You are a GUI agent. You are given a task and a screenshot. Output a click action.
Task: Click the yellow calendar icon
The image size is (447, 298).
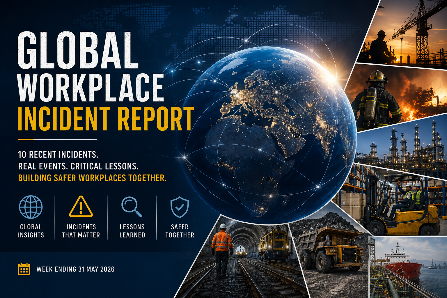[x=24, y=269]
